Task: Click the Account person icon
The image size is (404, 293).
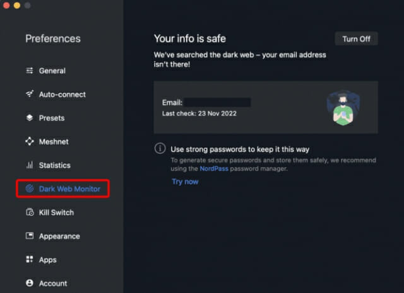Action: 29,283
